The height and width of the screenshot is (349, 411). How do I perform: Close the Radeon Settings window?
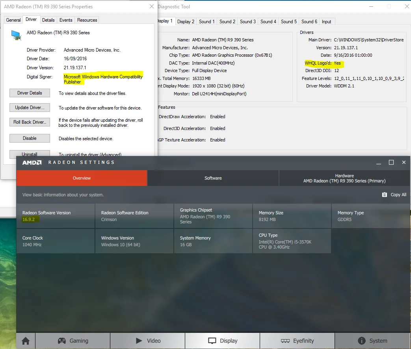[x=404, y=162]
